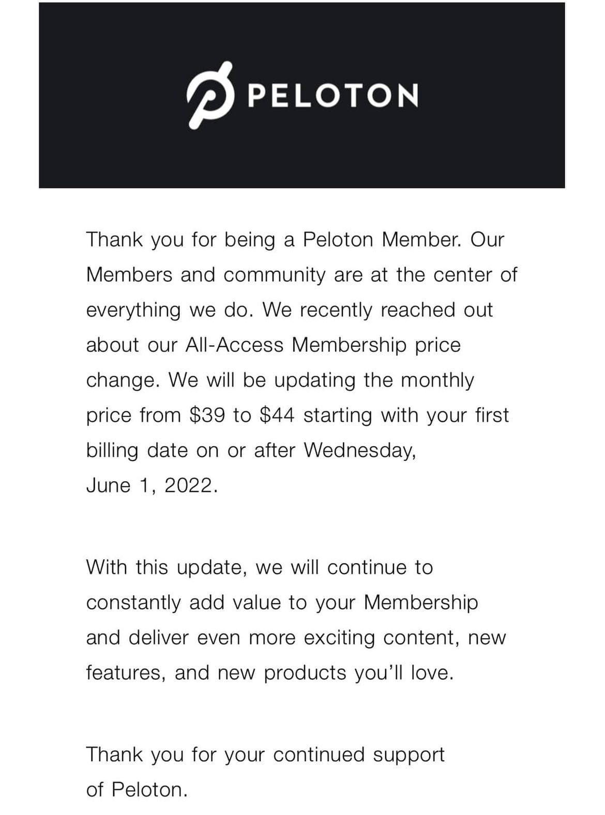605x815 pixels.
Task: Click "Thank you for your continued support" line
Action: pos(265,755)
